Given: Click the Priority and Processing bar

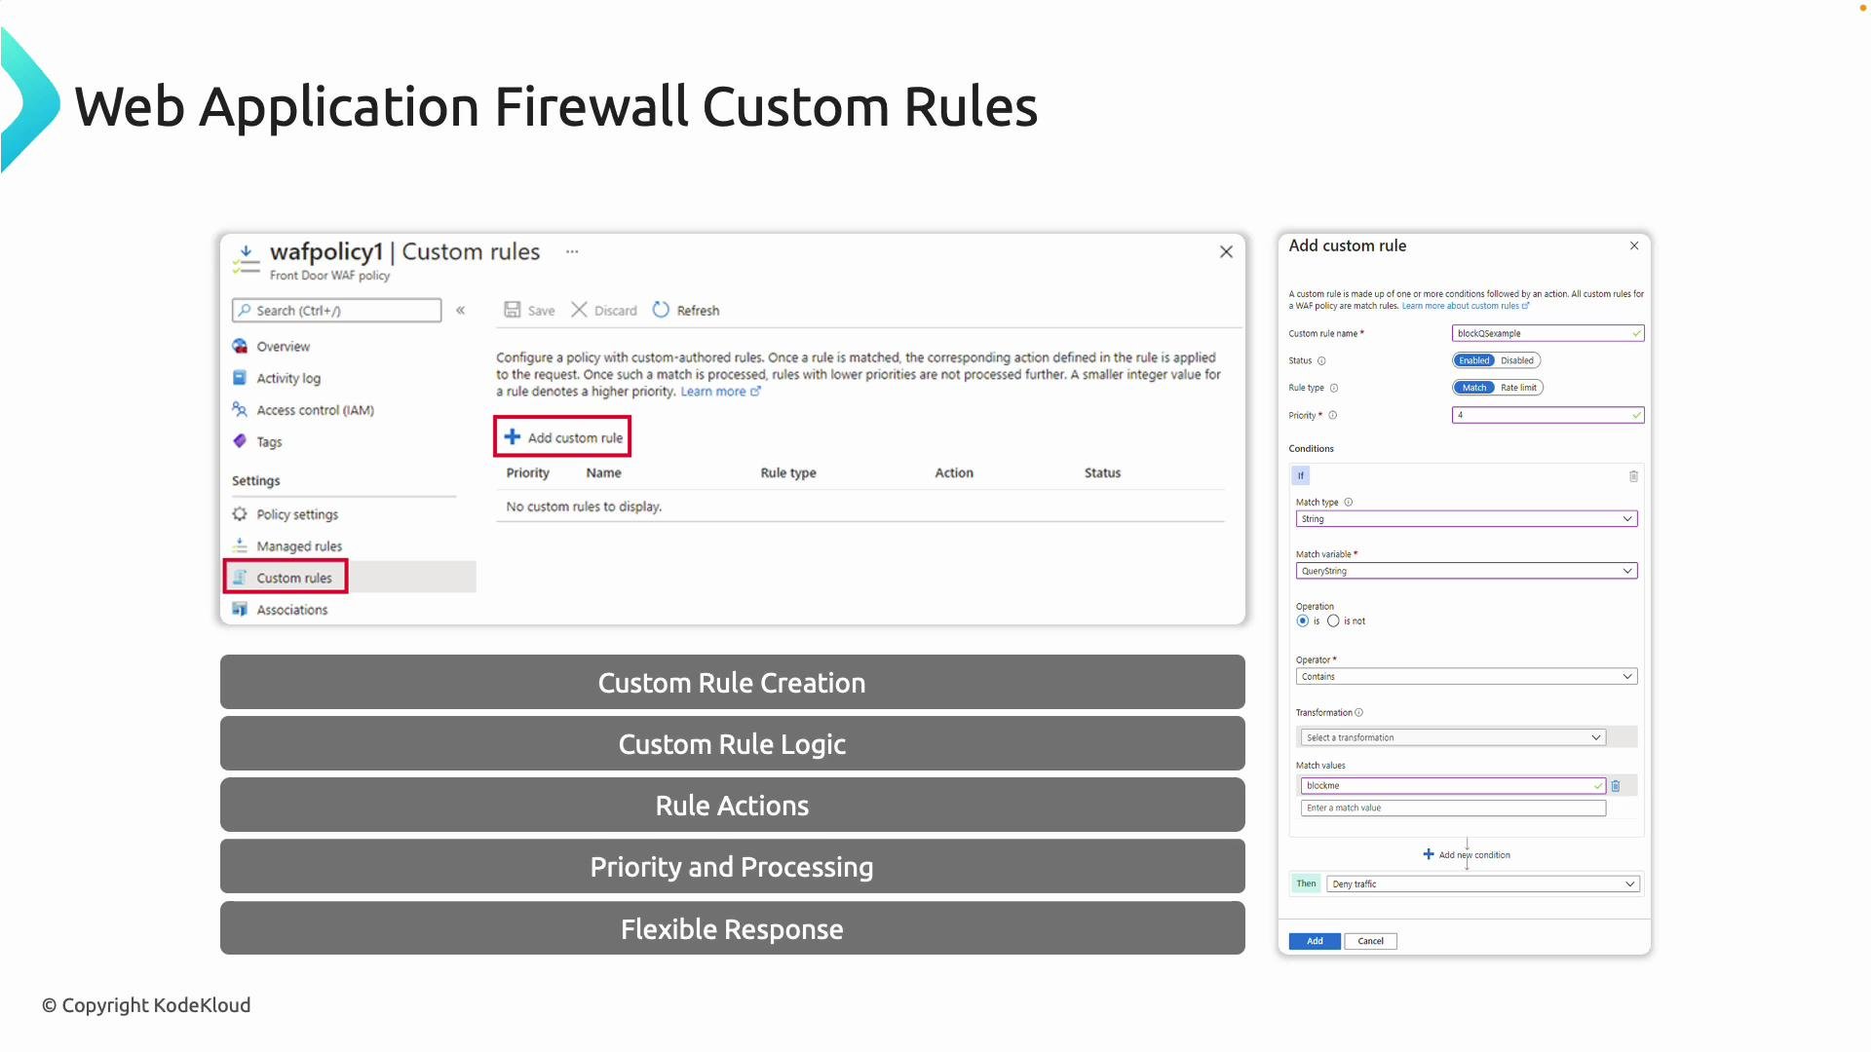Looking at the screenshot, I should coord(732,866).
